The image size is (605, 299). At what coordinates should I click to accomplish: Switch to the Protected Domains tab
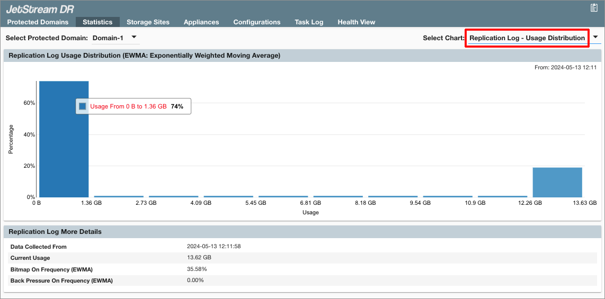pos(38,22)
